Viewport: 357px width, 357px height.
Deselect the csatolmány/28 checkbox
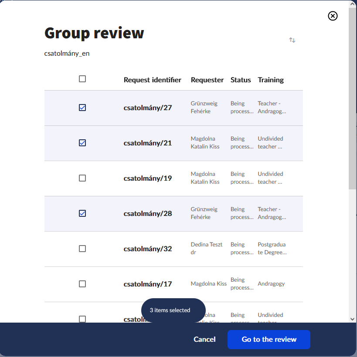(82, 213)
